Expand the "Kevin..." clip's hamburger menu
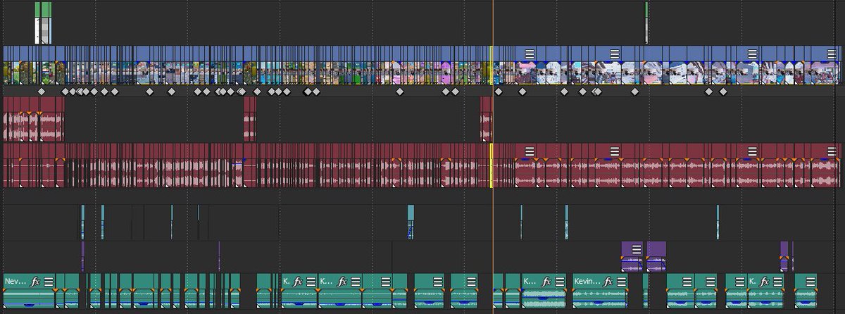 click(621, 282)
